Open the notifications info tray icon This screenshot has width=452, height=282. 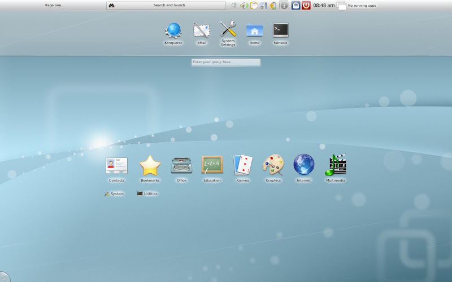(x=284, y=6)
